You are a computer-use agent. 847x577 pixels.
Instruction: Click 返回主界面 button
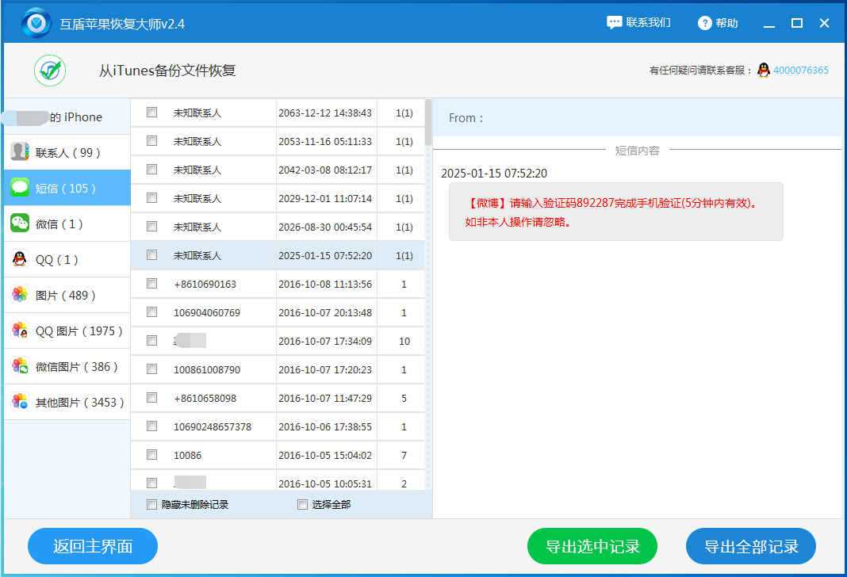point(92,546)
